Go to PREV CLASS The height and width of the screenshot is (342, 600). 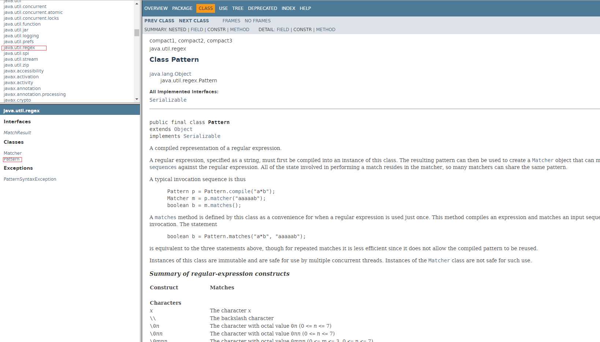coord(159,21)
